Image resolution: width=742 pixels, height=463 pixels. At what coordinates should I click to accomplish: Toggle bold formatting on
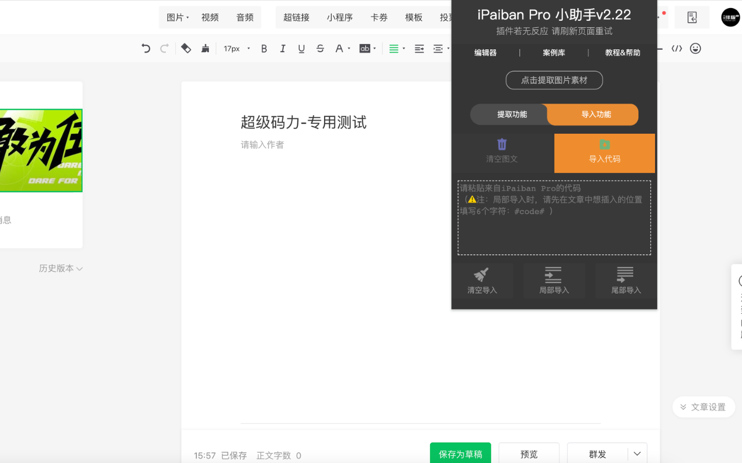[264, 49]
